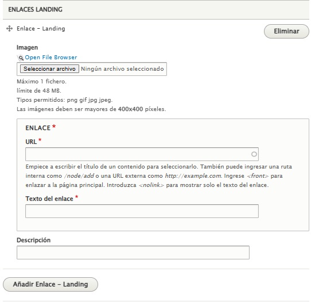The image size is (311, 302).
Task: Click the bold 400x400 size requirement text
Action: [130, 109]
